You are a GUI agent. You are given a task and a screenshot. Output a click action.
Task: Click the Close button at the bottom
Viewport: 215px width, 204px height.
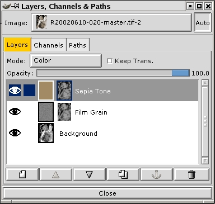(x=107, y=193)
